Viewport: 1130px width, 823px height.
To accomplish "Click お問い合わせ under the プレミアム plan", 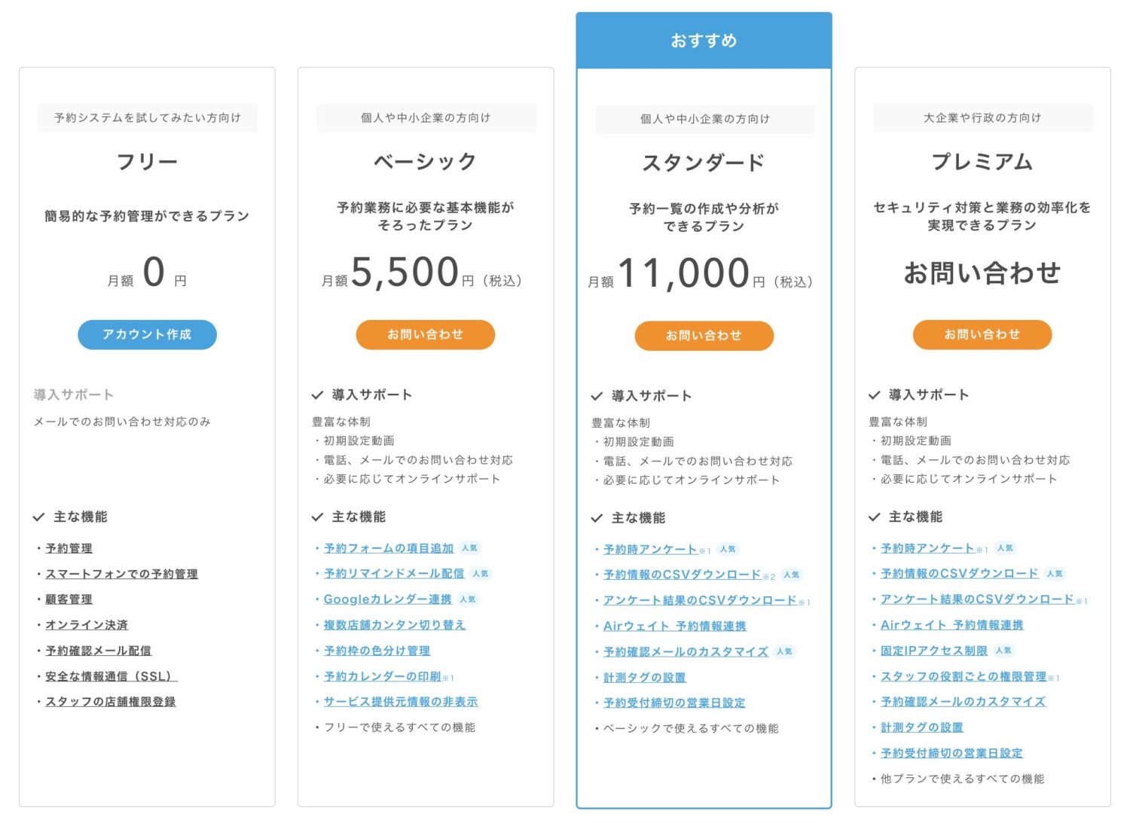I will click(982, 334).
